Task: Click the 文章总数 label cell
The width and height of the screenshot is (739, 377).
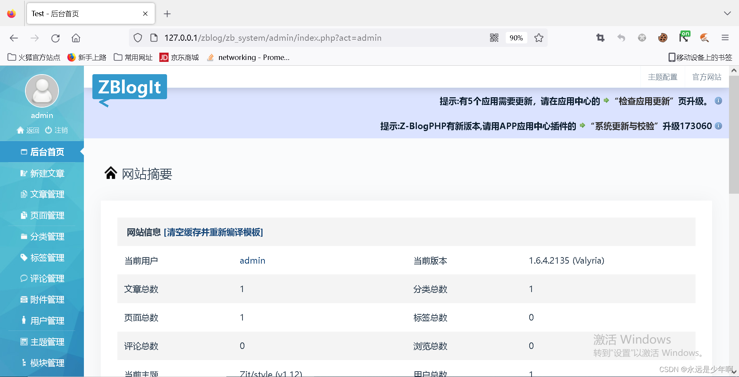Action: click(x=141, y=289)
